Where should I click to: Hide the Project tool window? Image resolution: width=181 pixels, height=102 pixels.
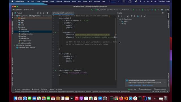tap(50, 13)
